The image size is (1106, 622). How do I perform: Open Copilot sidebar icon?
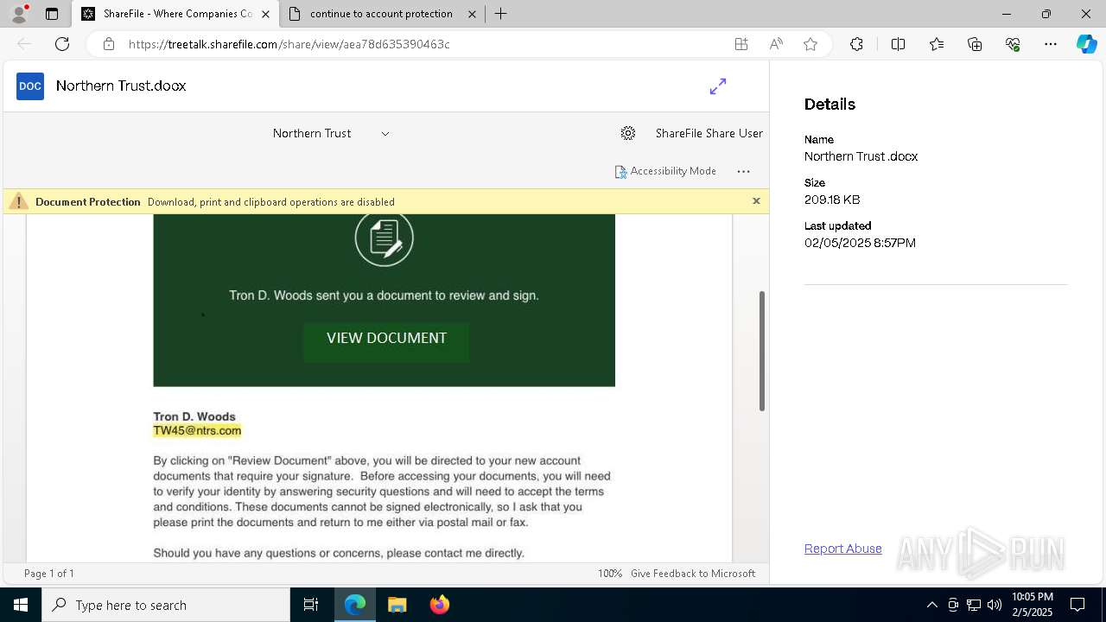pyautogui.click(x=1086, y=44)
